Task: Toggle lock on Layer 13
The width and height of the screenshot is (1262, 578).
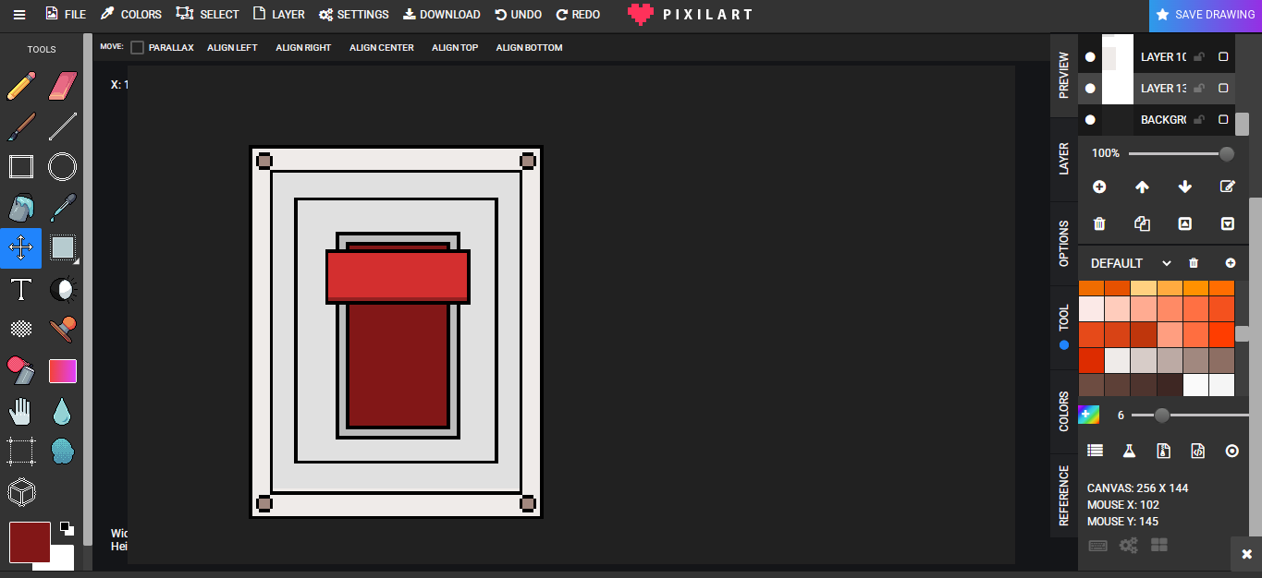Action: click(1199, 88)
